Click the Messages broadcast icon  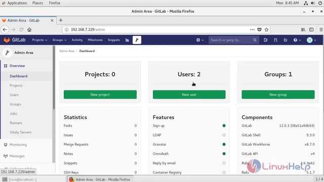6,156
